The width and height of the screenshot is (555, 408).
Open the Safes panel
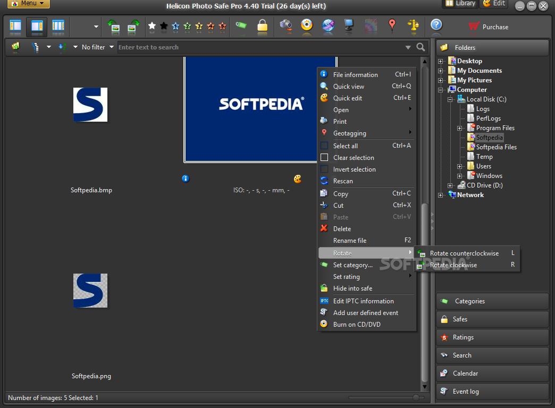(492, 319)
